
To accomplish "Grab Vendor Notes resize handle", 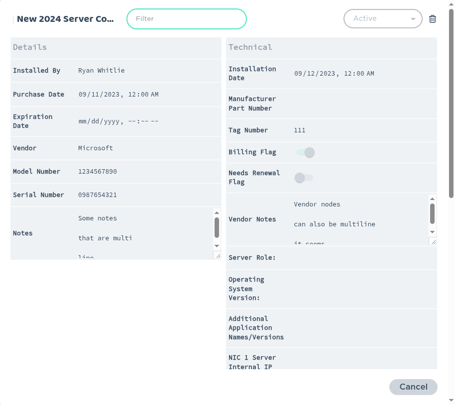I will [x=433, y=241].
